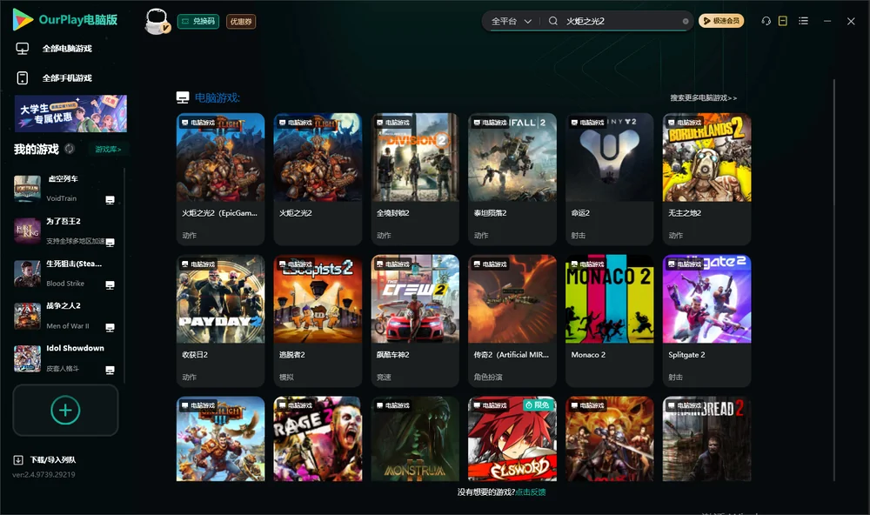The height and width of the screenshot is (515, 870).
Task: Clear the search text with the x icon
Action: (x=686, y=22)
